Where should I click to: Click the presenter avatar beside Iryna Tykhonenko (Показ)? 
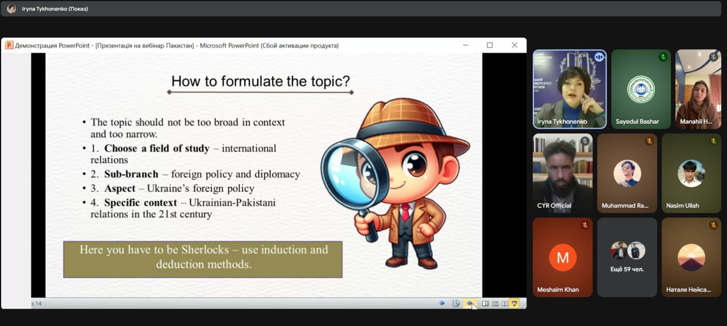pos(11,9)
